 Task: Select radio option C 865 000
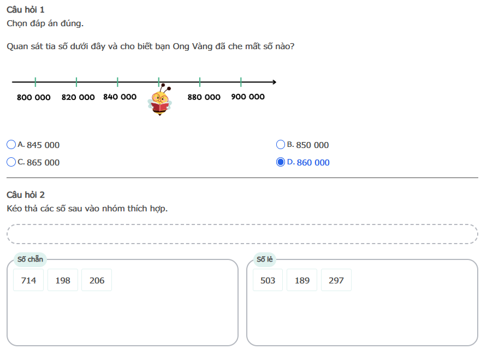(x=11, y=162)
